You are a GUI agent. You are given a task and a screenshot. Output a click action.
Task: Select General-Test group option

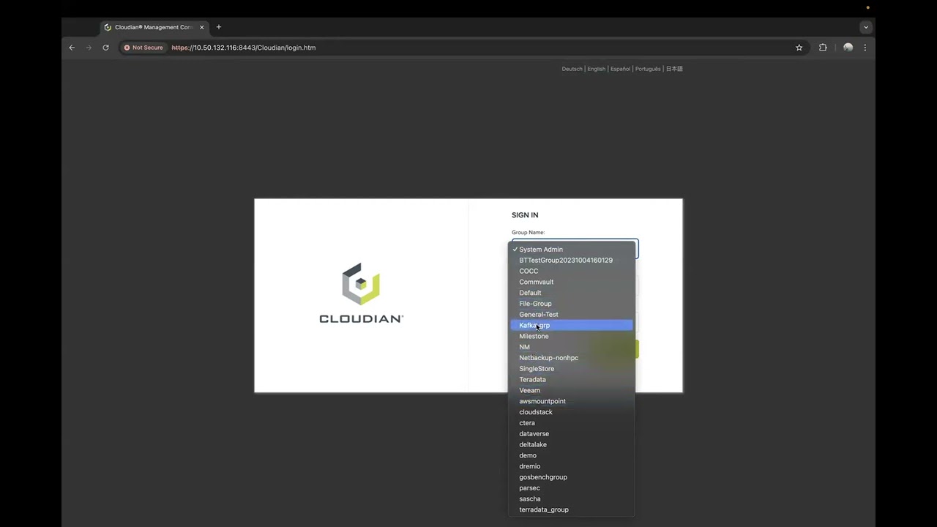pyautogui.click(x=571, y=315)
